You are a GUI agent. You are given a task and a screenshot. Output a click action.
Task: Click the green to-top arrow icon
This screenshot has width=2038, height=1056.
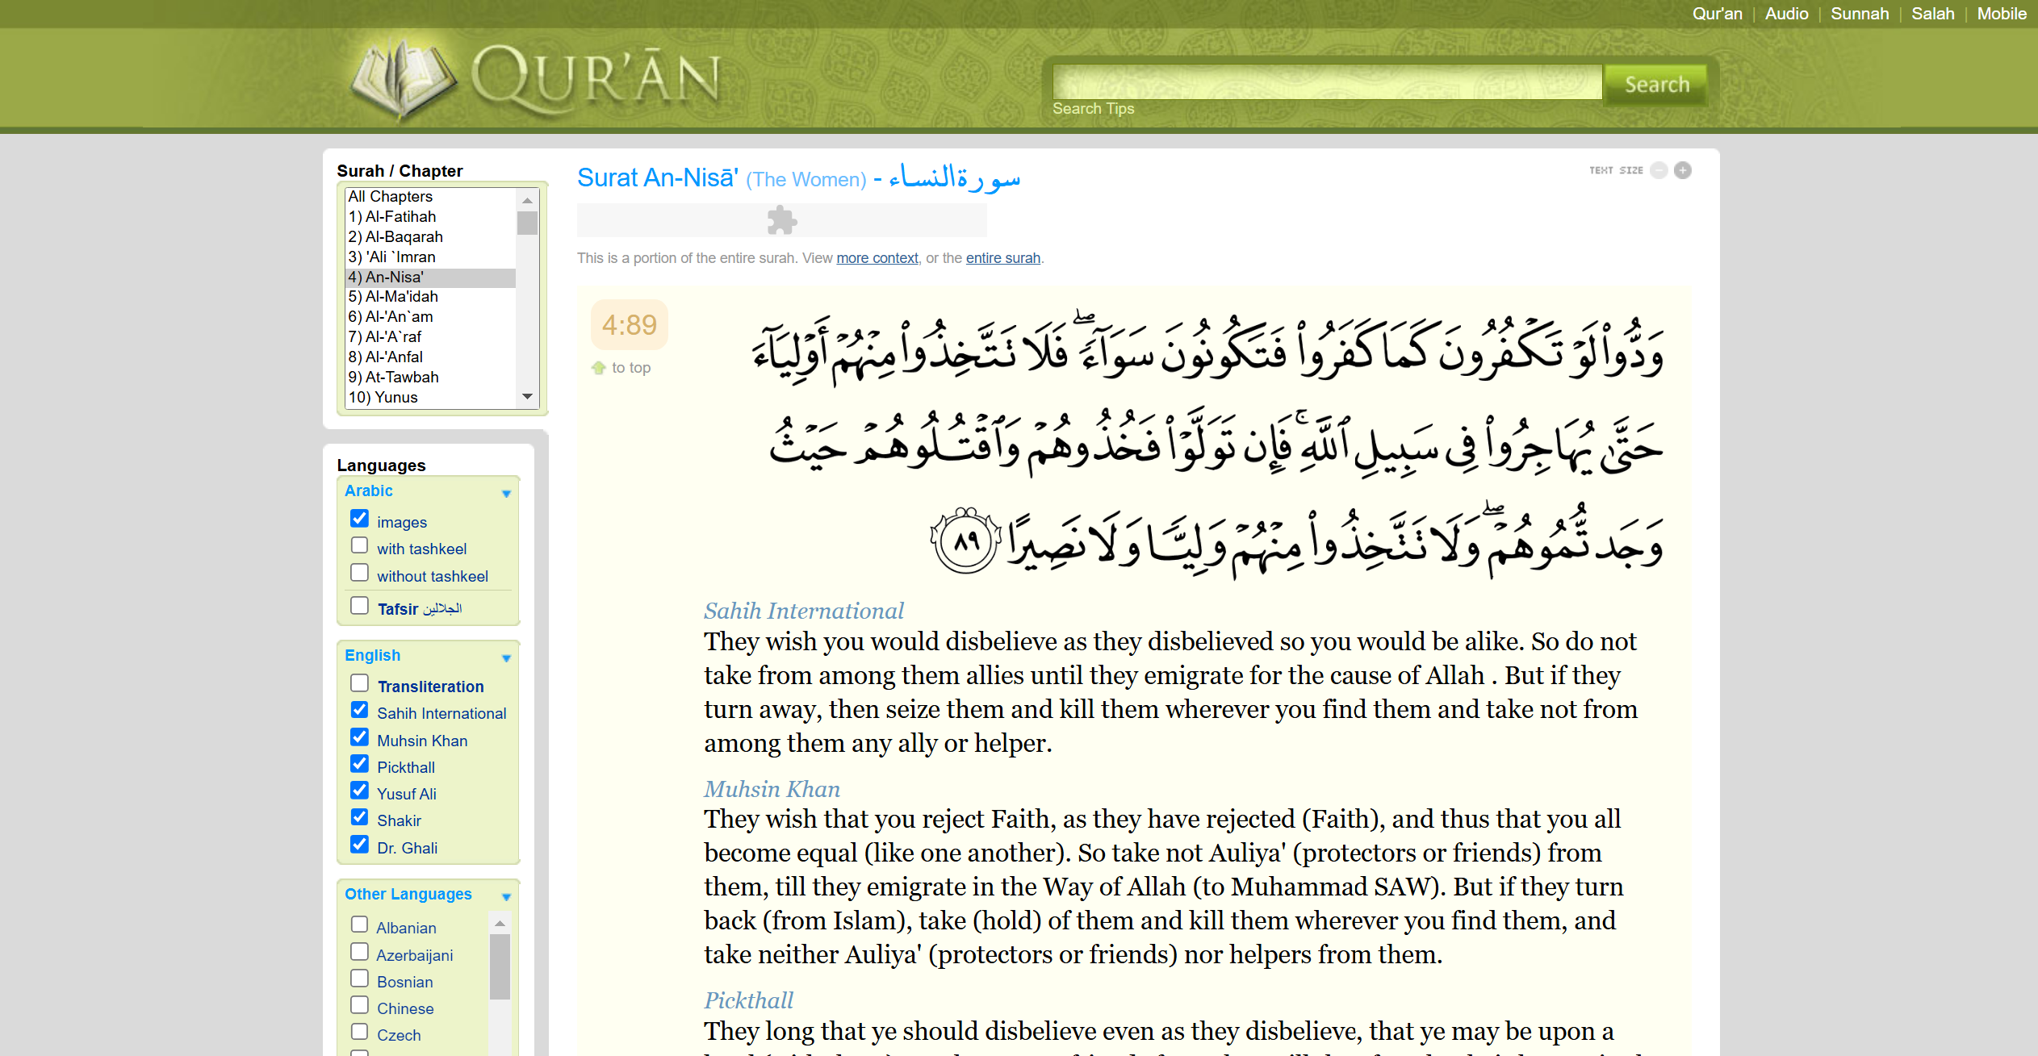click(598, 368)
